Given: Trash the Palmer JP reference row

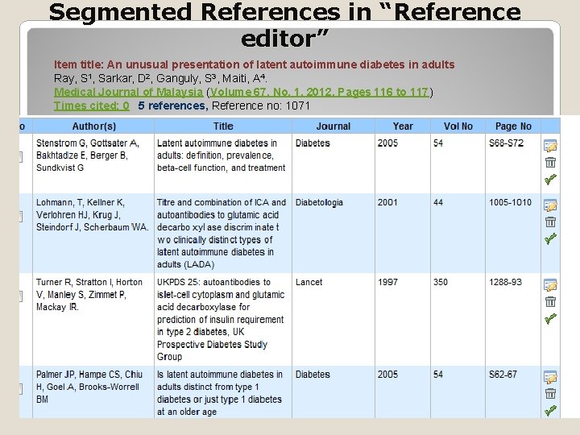Looking at the screenshot, I should click(550, 393).
